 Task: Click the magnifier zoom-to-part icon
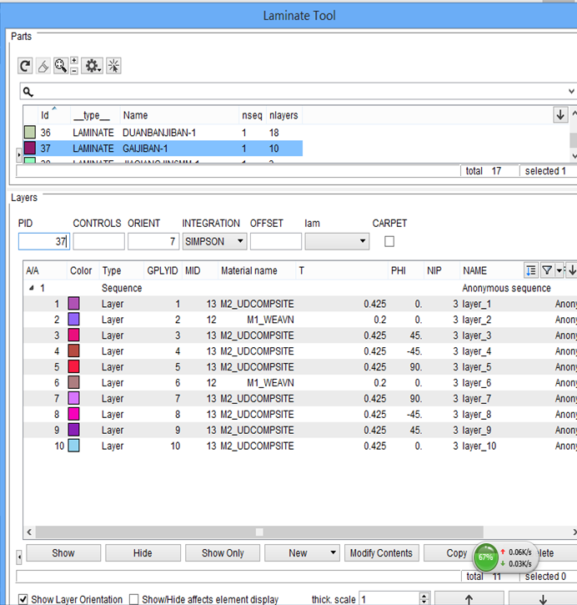61,66
